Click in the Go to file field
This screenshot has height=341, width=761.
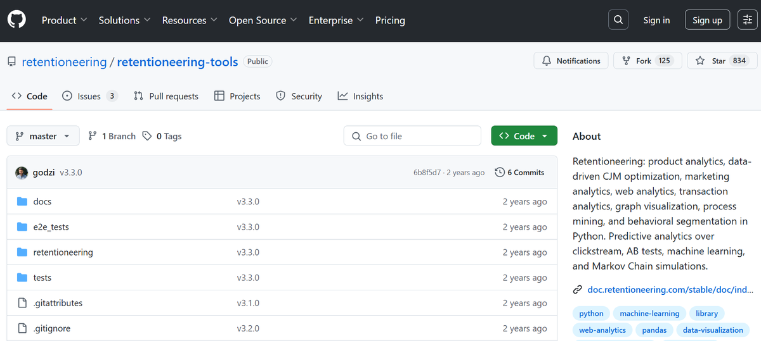tap(412, 136)
